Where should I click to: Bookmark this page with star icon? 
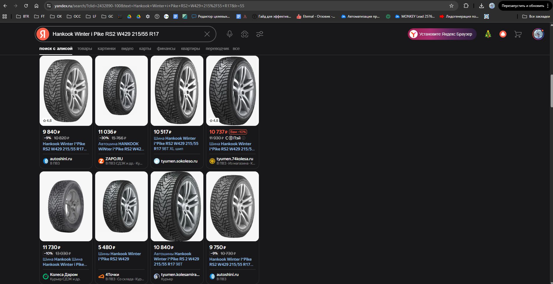pyautogui.click(x=451, y=6)
